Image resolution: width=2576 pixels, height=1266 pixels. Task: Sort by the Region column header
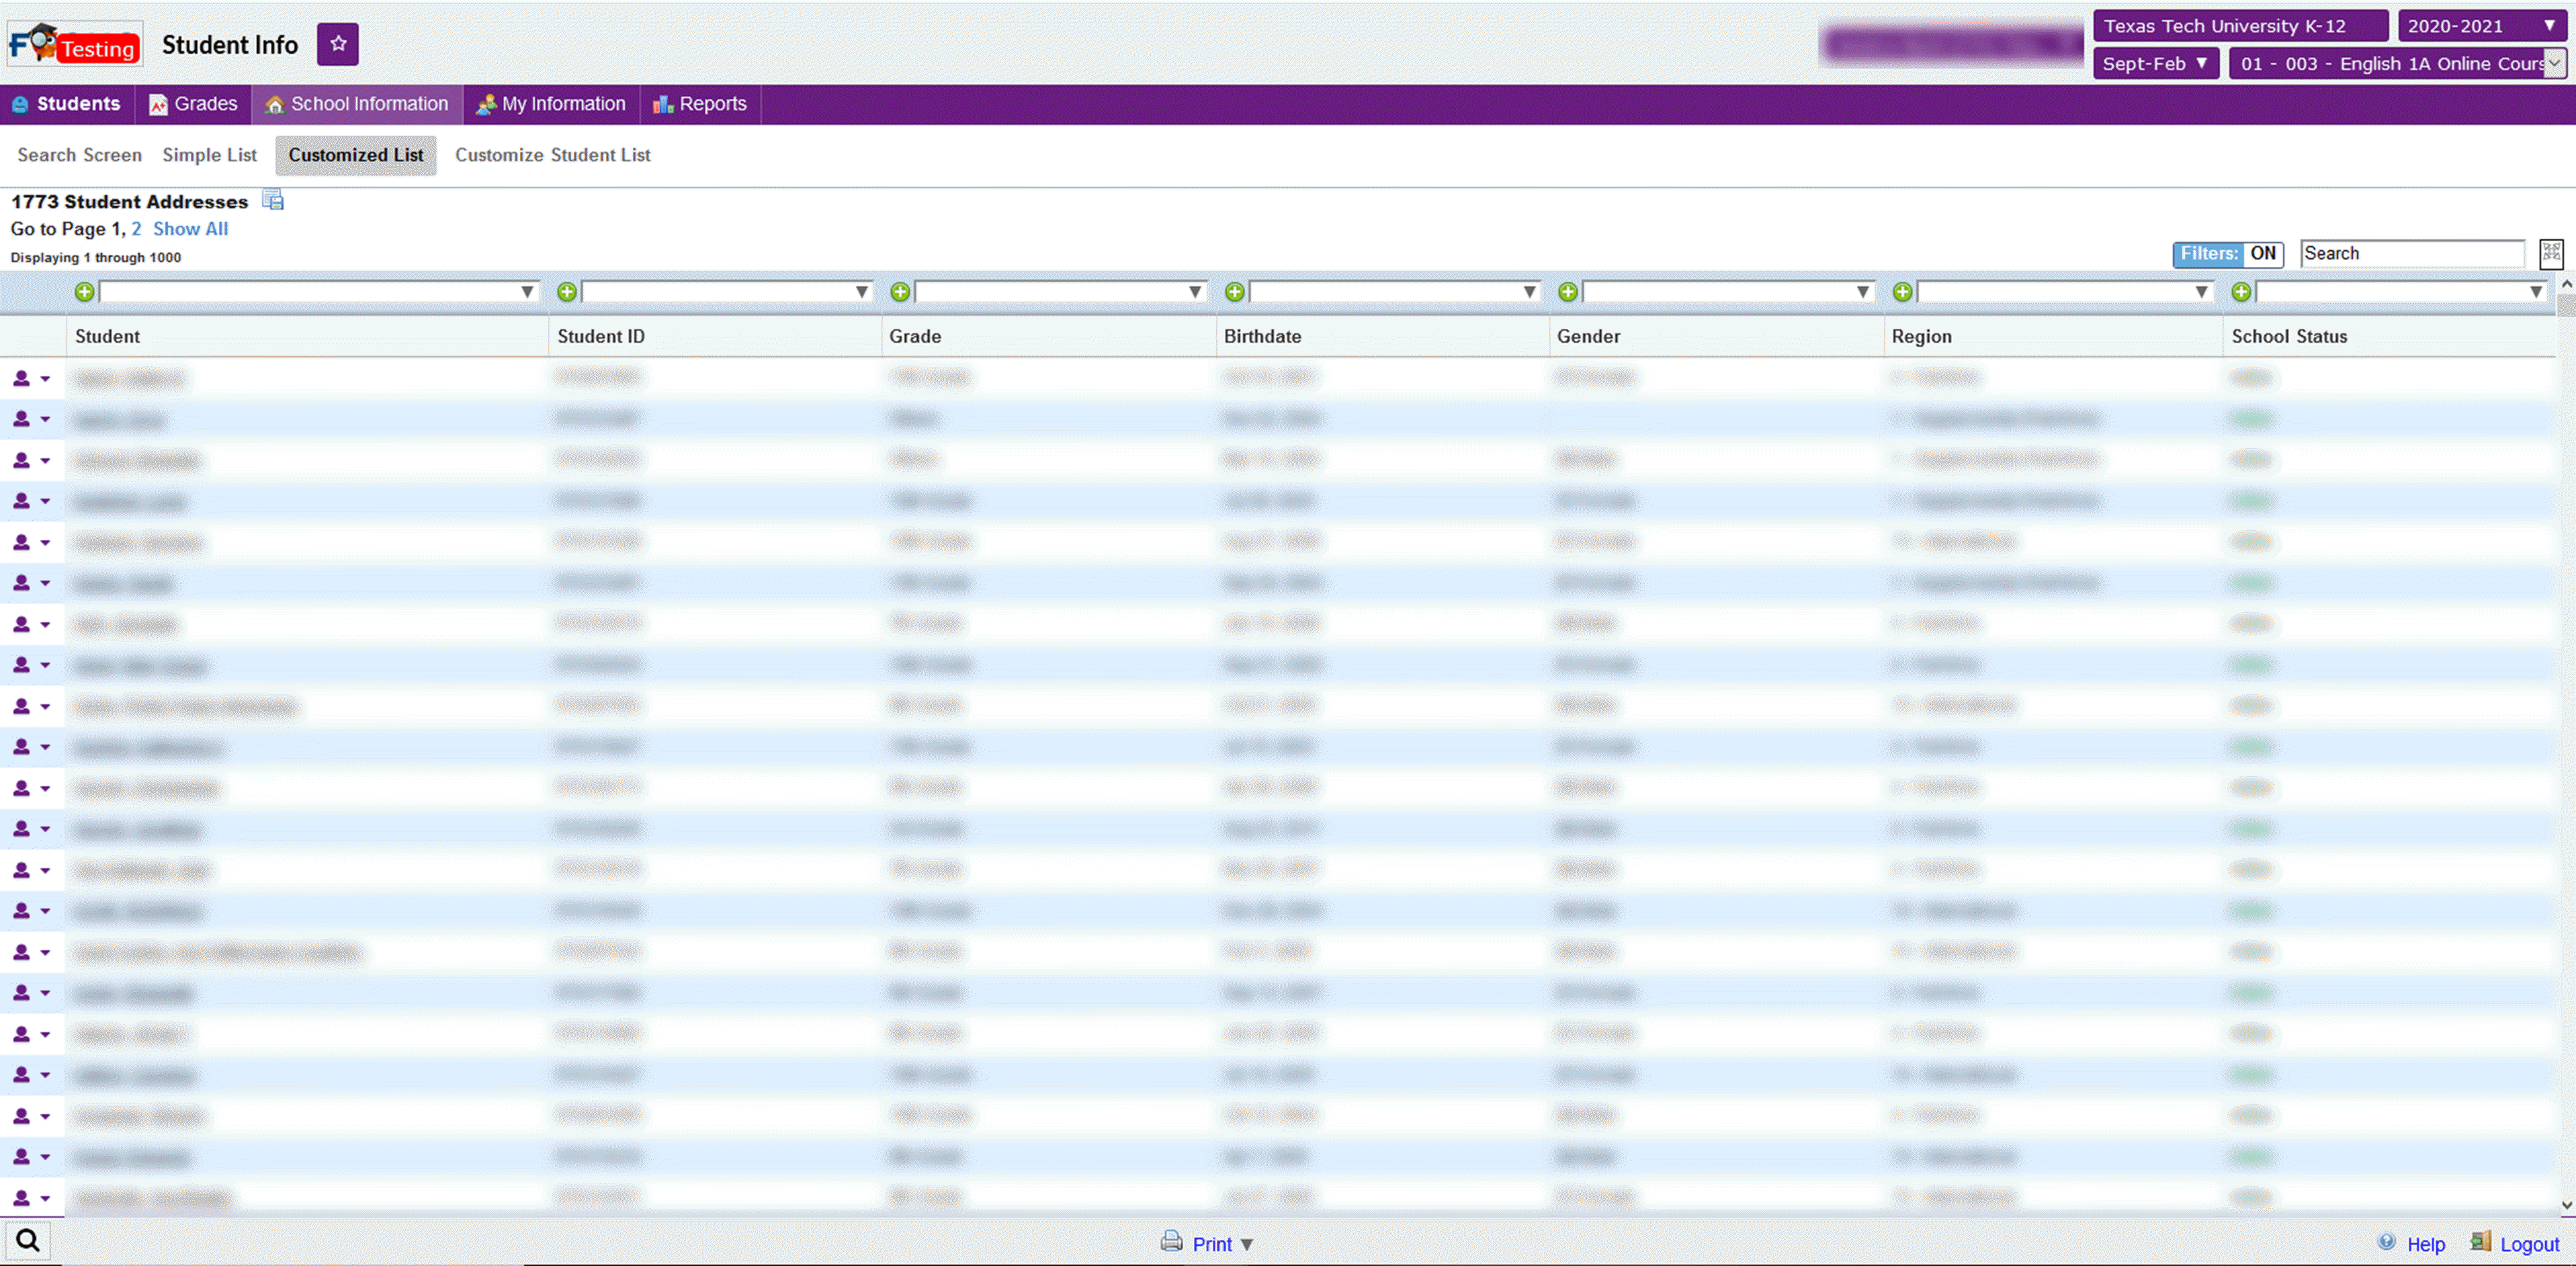[1921, 336]
